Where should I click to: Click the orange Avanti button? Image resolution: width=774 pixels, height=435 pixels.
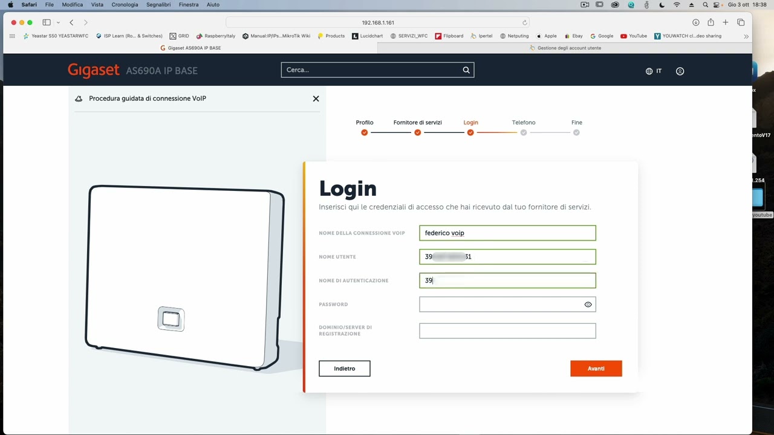pyautogui.click(x=596, y=369)
